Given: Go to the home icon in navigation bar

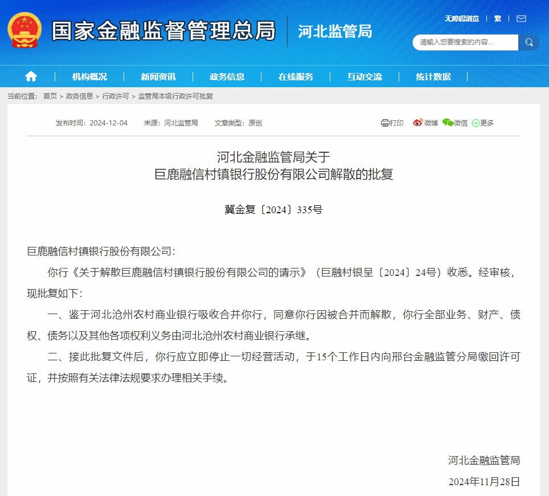Looking at the screenshot, I should 31,76.
